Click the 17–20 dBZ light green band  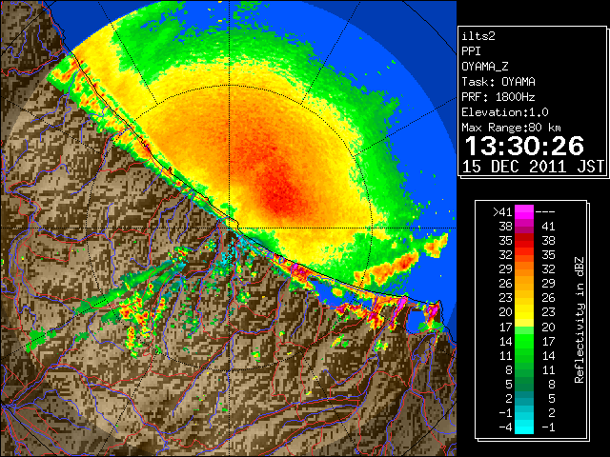pyautogui.click(x=524, y=327)
